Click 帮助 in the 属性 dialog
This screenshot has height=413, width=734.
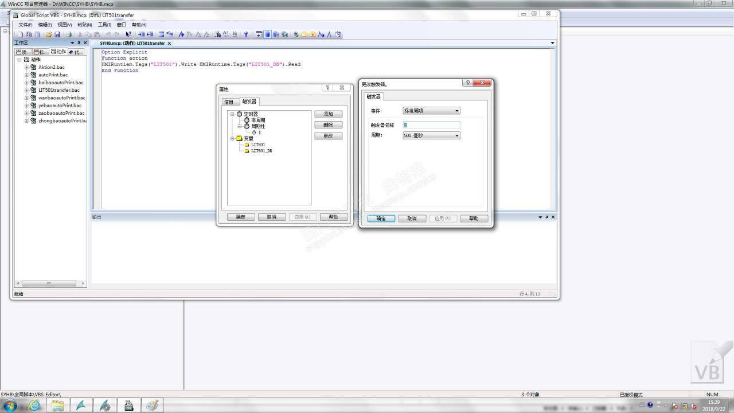pyautogui.click(x=334, y=217)
